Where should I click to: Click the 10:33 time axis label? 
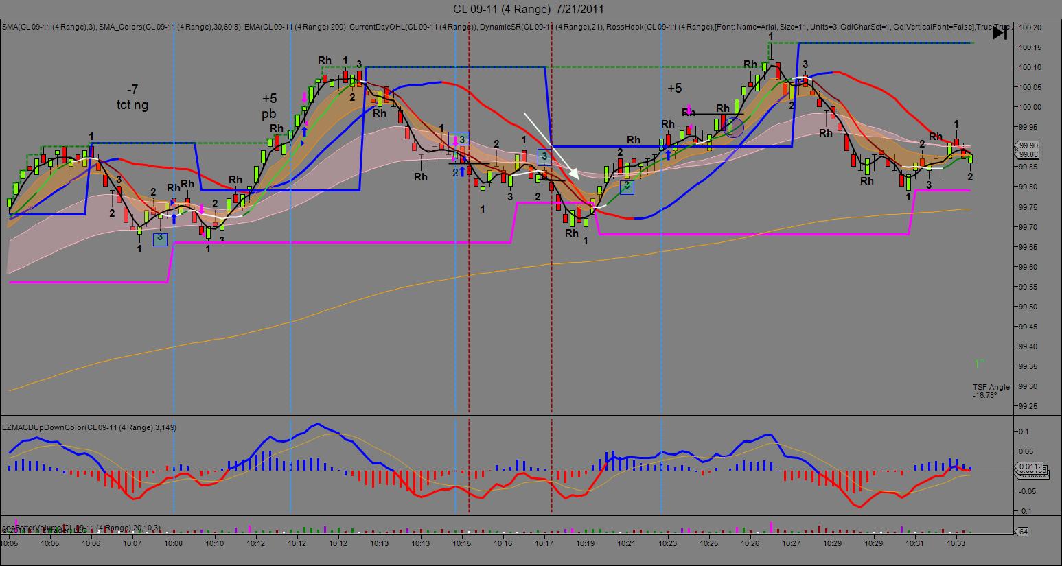956,543
